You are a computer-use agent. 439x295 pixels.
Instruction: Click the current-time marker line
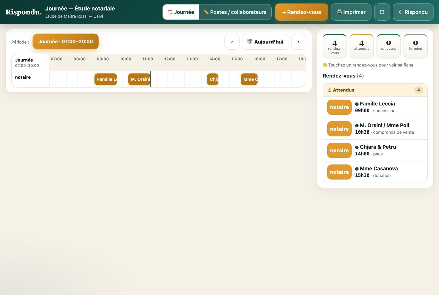tap(151, 79)
